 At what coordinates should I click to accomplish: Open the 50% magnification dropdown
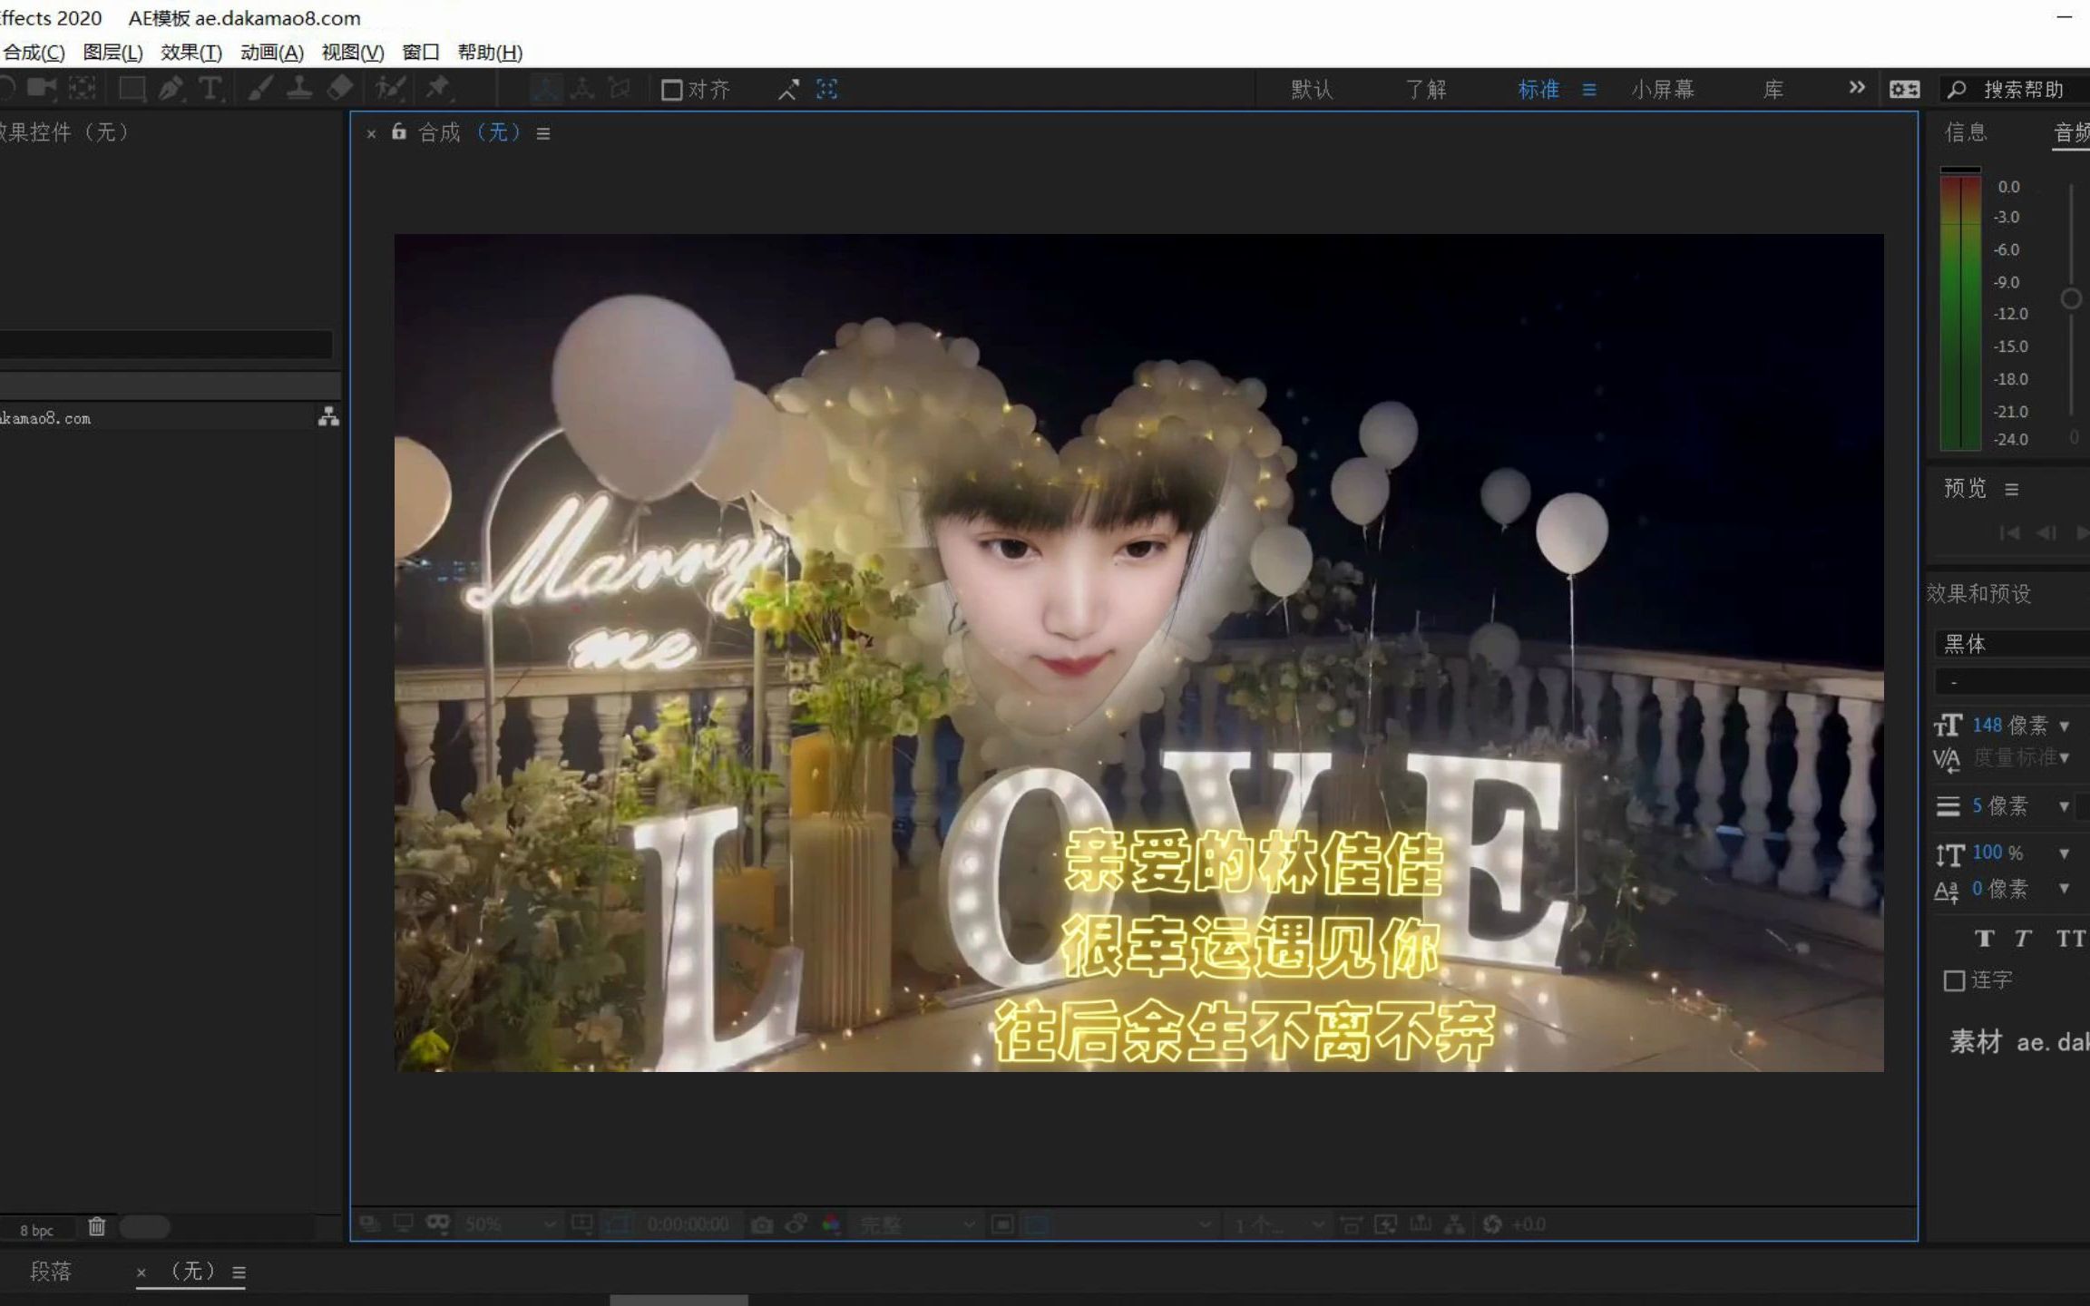510,1224
